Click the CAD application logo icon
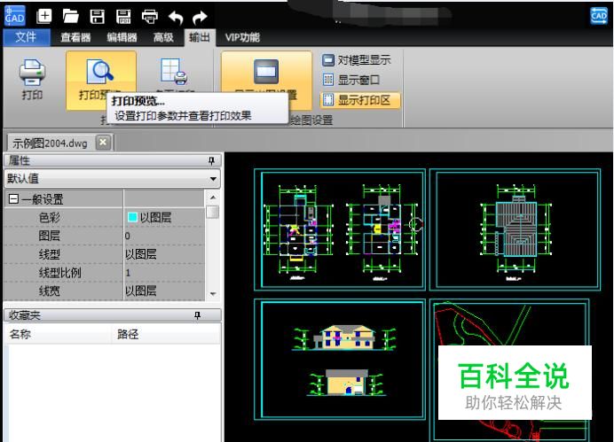Screen dimensions: 614x442 [14, 16]
